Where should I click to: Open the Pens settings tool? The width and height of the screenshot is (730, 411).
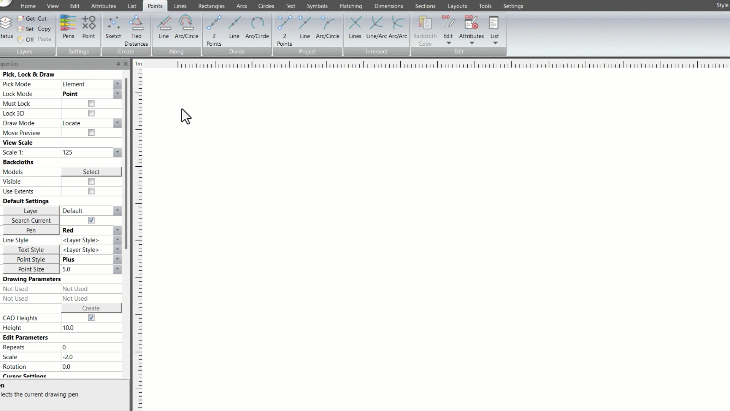[x=68, y=27]
